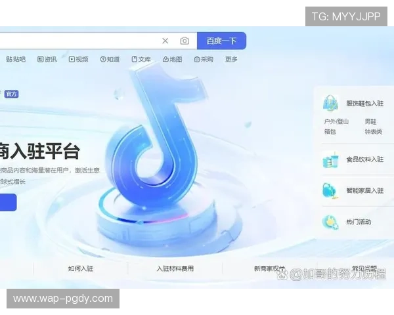Open the 智能家居入驻 link
394x315 pixels.
365,191
